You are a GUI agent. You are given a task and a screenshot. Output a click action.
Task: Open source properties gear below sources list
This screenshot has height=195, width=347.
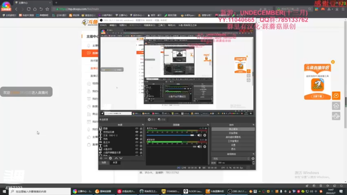click(x=111, y=158)
